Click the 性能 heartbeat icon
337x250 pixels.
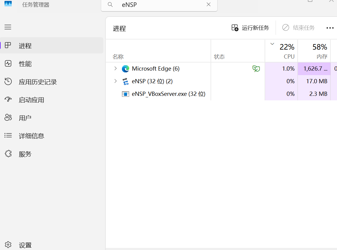(8, 63)
